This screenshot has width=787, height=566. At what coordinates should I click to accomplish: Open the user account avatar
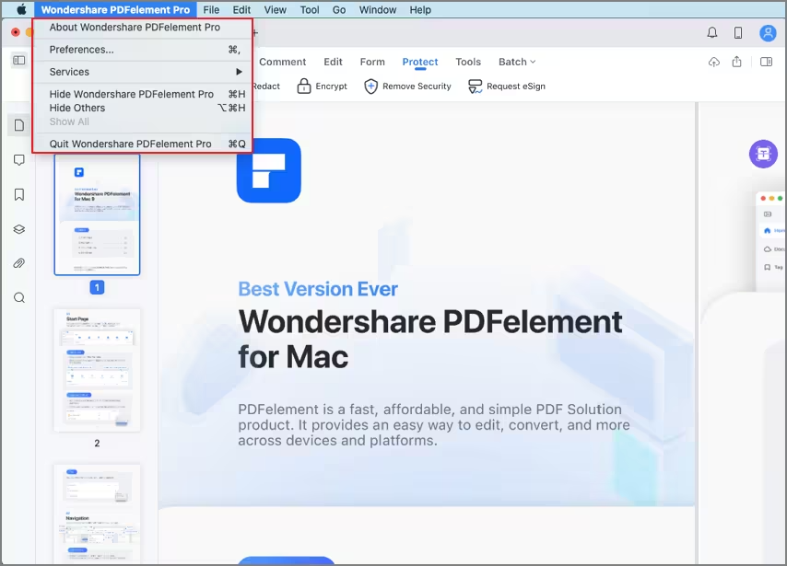pyautogui.click(x=768, y=32)
